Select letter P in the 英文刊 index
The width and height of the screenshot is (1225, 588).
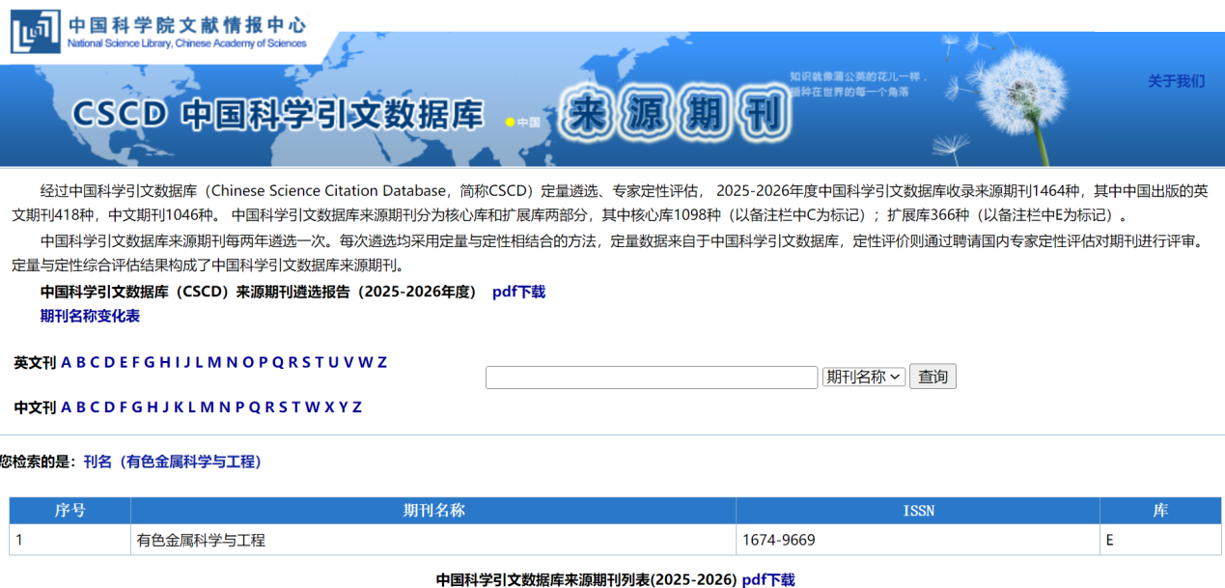coord(263,362)
